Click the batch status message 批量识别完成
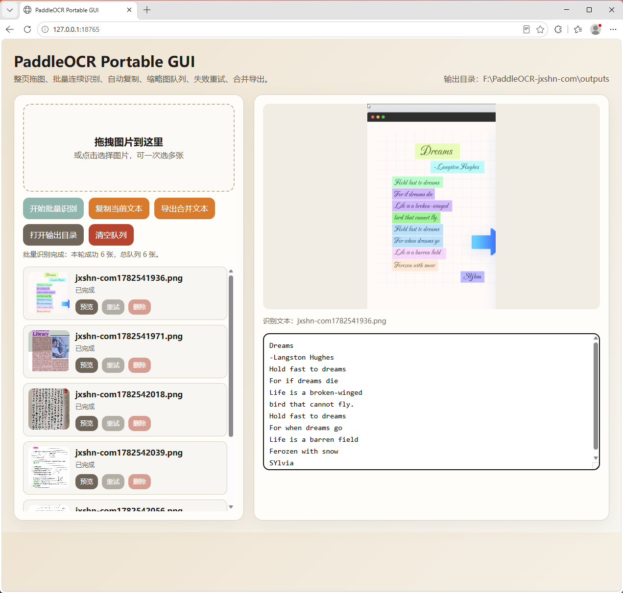Screen dimensions: 623x593 coord(91,254)
